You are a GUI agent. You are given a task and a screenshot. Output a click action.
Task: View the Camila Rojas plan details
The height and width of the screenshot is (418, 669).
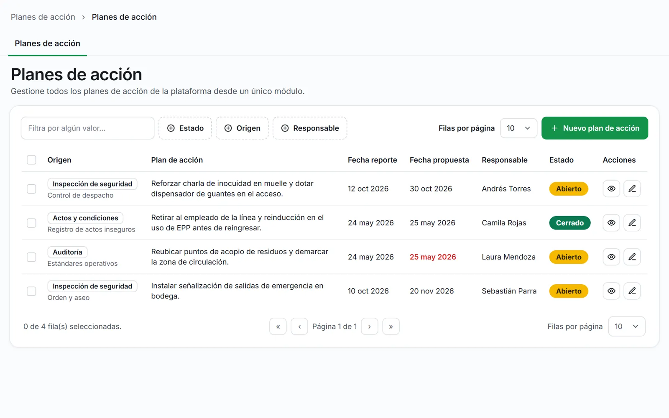[611, 223]
